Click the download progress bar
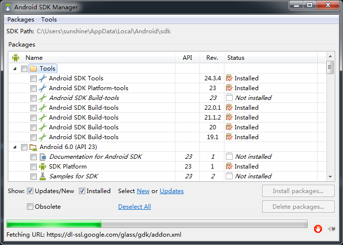 click(x=157, y=224)
